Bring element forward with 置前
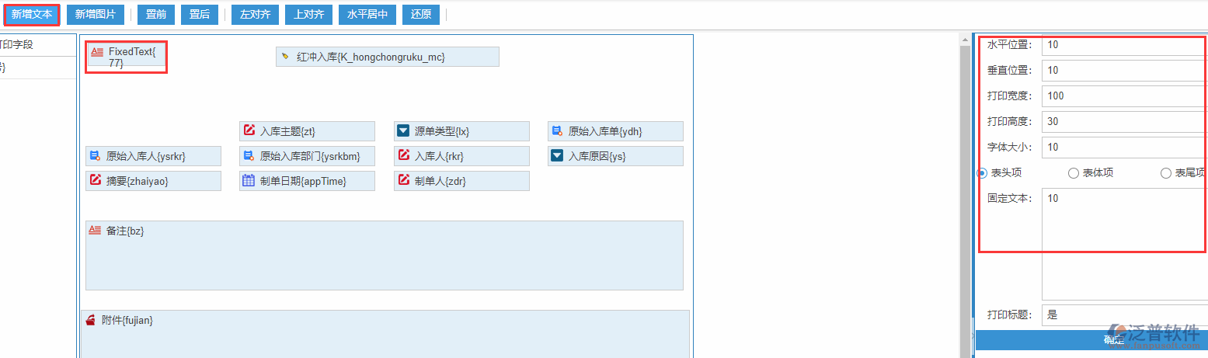Viewport: 1208px width, 358px height. (157, 14)
